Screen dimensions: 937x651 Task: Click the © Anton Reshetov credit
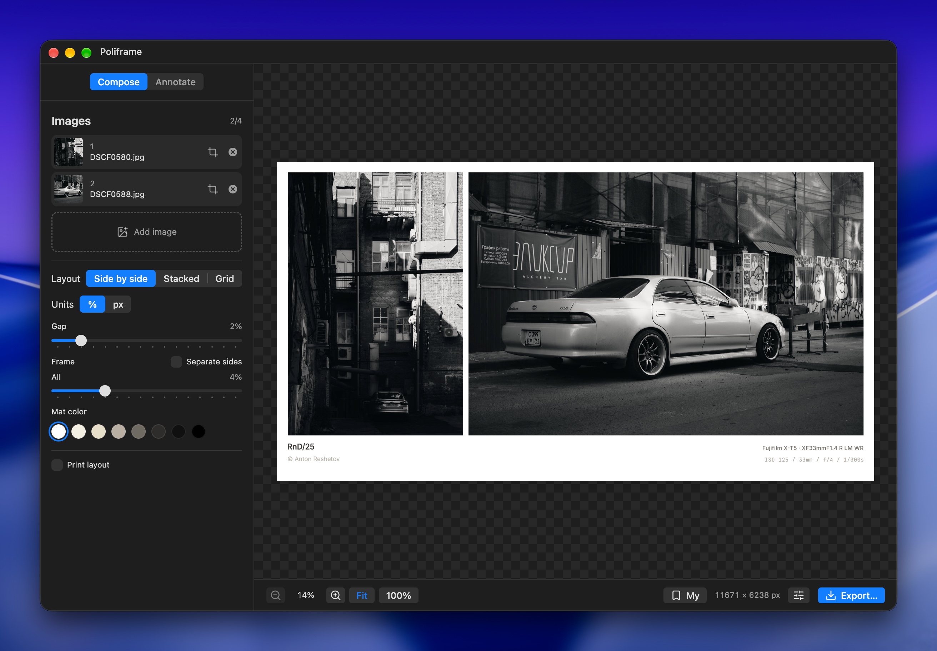pos(314,459)
